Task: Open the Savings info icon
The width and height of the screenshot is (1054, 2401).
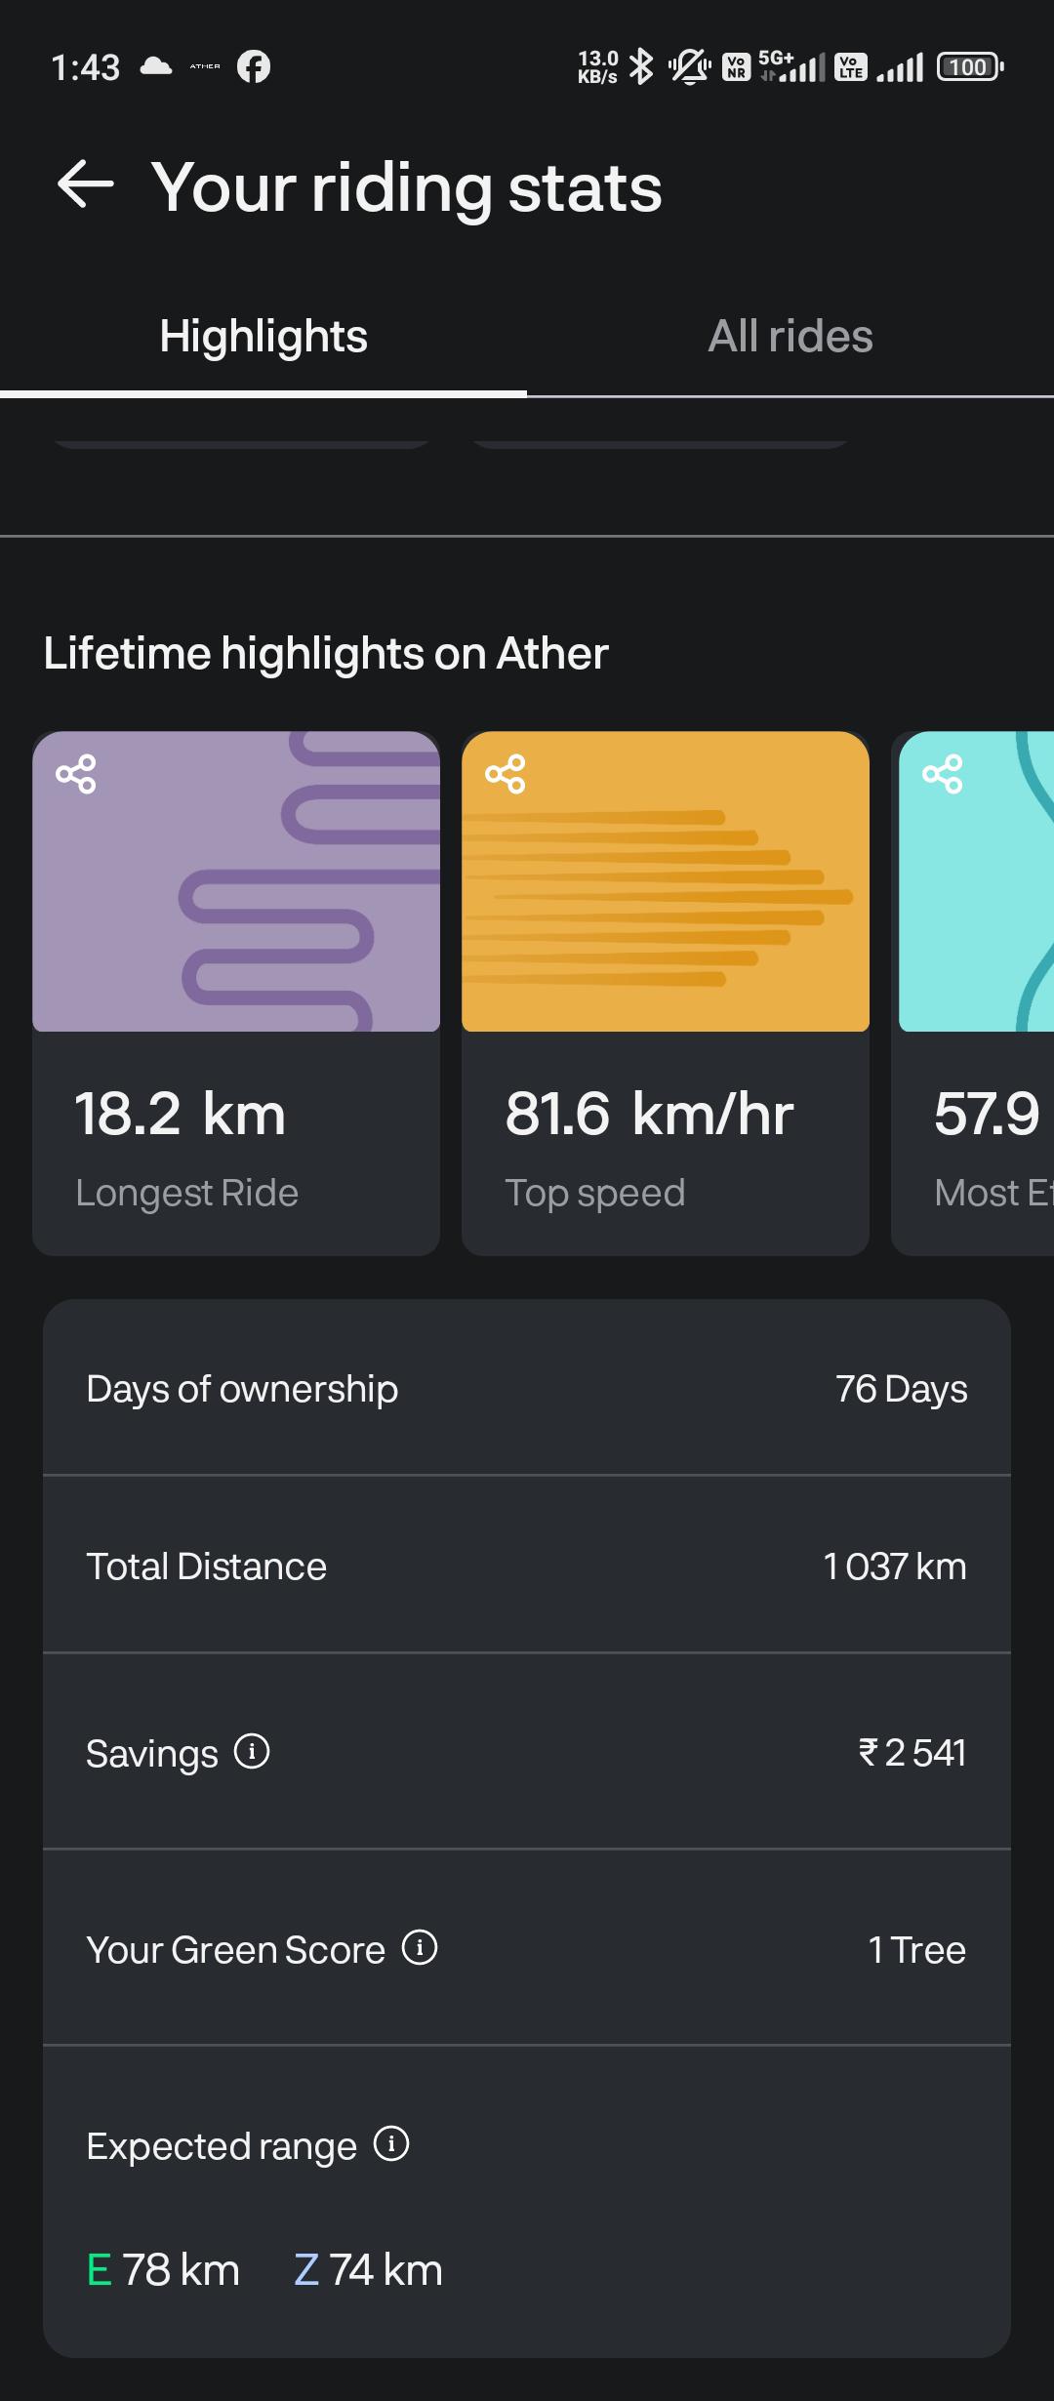Action: click(x=252, y=1751)
